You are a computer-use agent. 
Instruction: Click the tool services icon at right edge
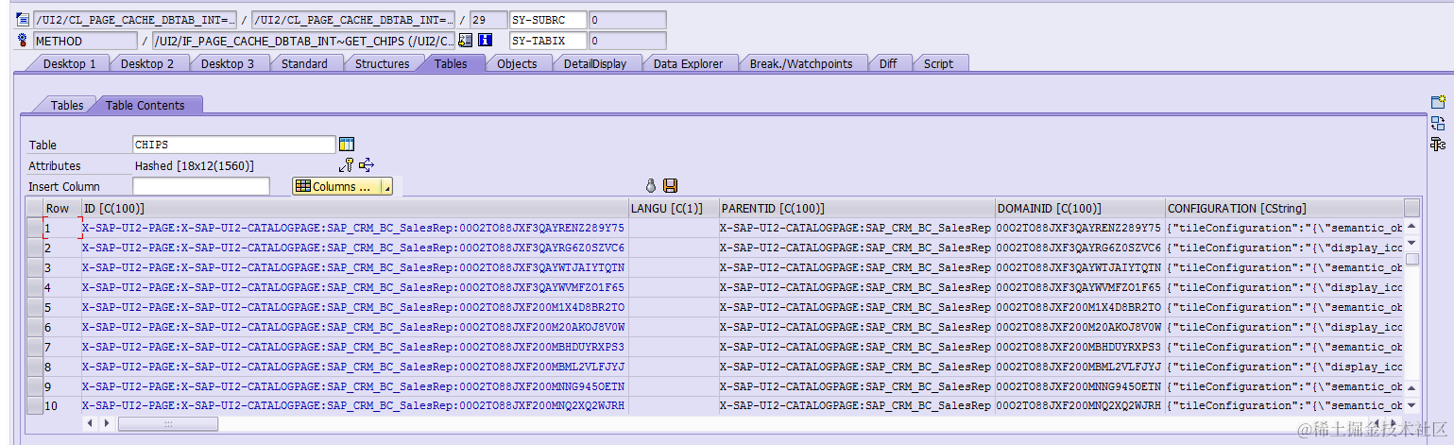[1438, 144]
